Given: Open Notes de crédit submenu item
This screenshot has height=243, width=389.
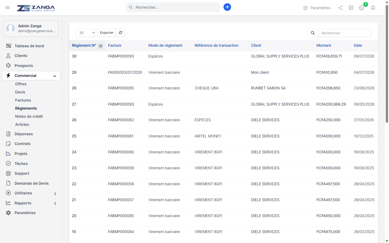Looking at the screenshot, I should pyautogui.click(x=29, y=116).
